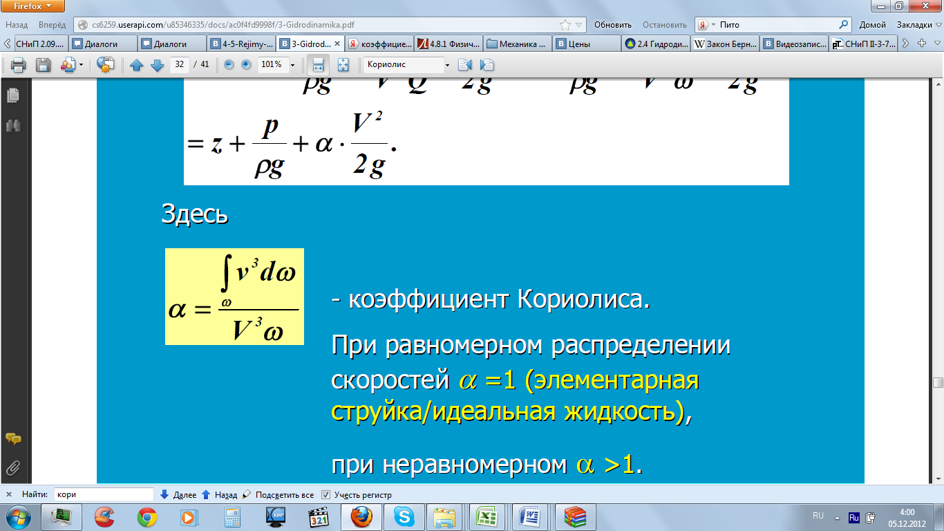Click the vertical scrollbar thumb of the PDF
Screen dimensions: 944x531
point(938,383)
